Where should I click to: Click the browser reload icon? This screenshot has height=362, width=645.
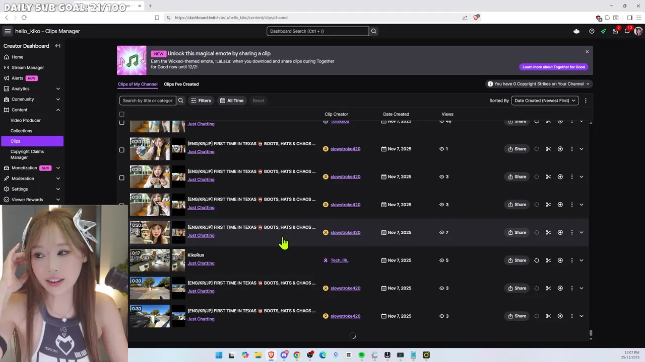tap(24, 18)
